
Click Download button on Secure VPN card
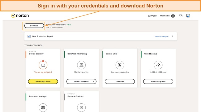(120, 81)
